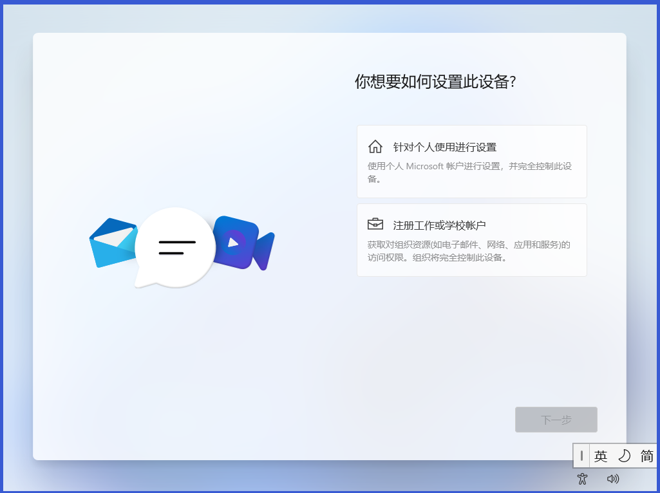Select the 注册工作或学校帐户 option card

pyautogui.click(x=471, y=239)
